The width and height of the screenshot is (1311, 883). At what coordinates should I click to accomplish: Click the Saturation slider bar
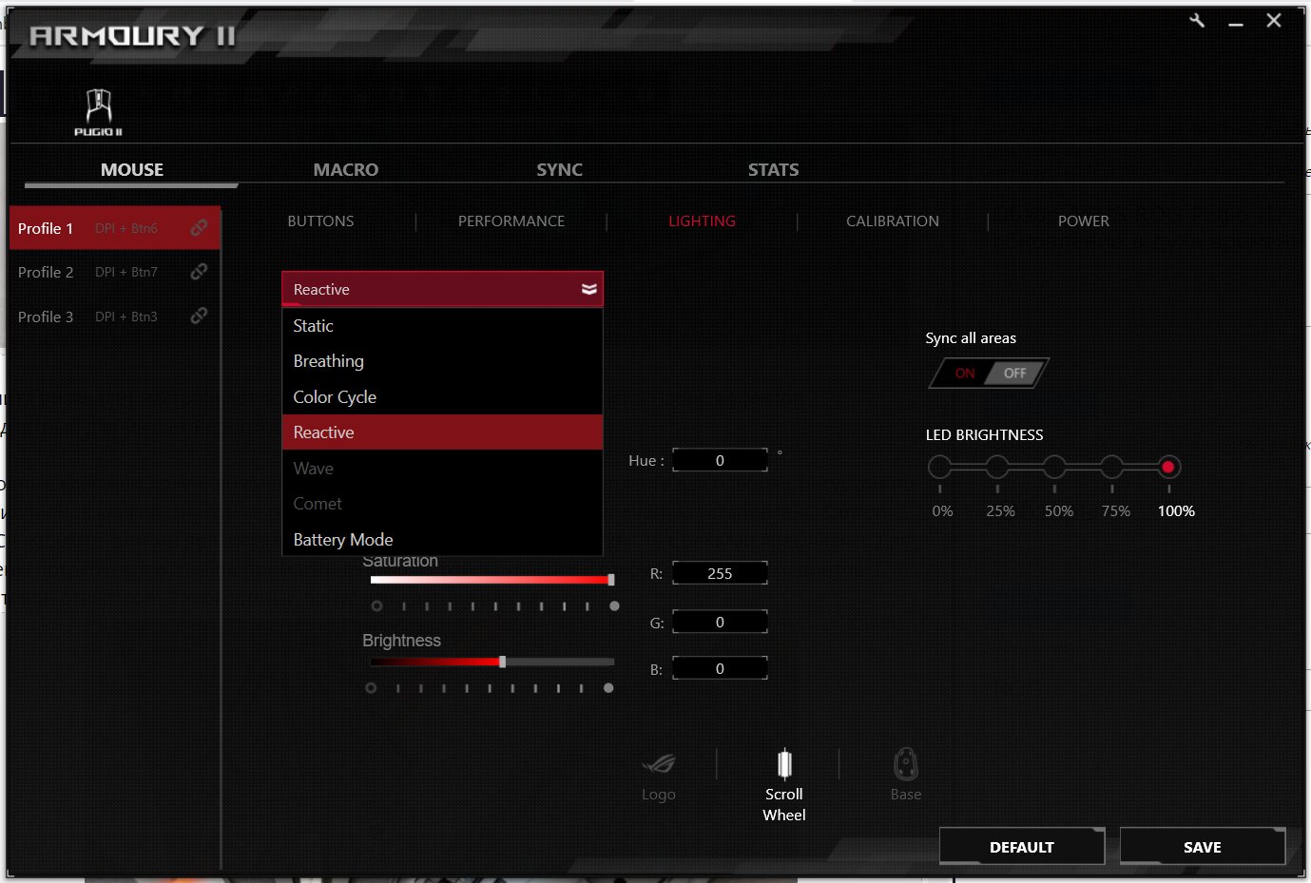point(492,580)
